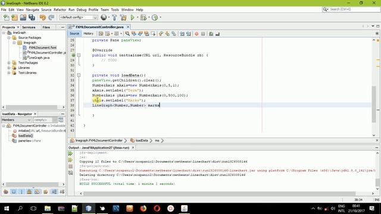Select paneView : Pane in Navigator
The height and width of the screenshot is (214, 381).
pos(29,141)
